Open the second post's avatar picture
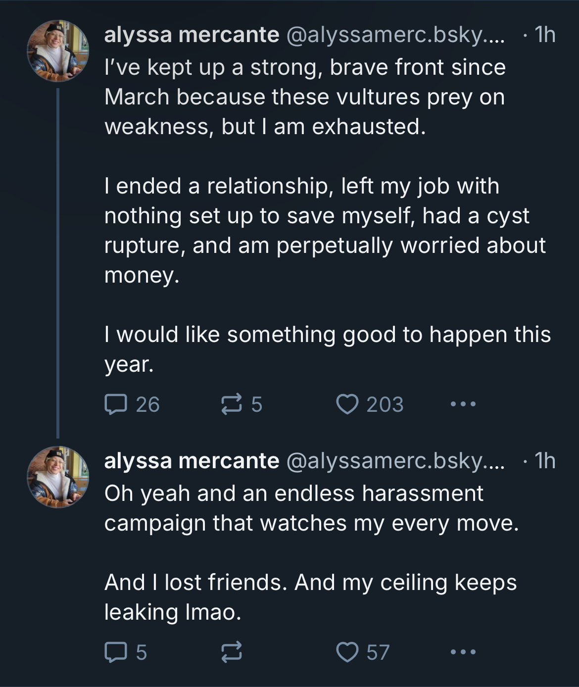This screenshot has width=579, height=687. (x=58, y=477)
